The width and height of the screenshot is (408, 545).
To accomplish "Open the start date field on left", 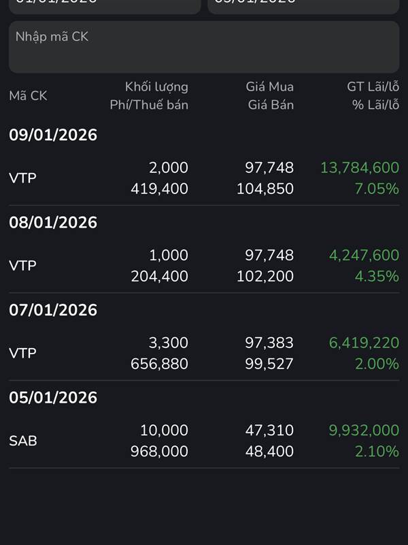I will click(x=101, y=5).
